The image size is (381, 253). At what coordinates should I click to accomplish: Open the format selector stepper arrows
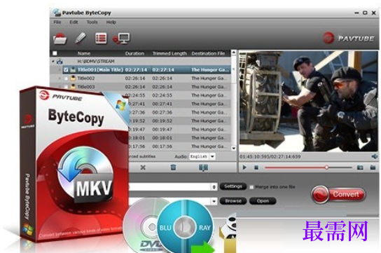click(214, 187)
